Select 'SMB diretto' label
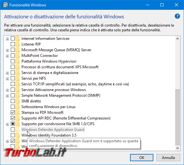The height and width of the screenshot is (165, 184). pos(31,101)
